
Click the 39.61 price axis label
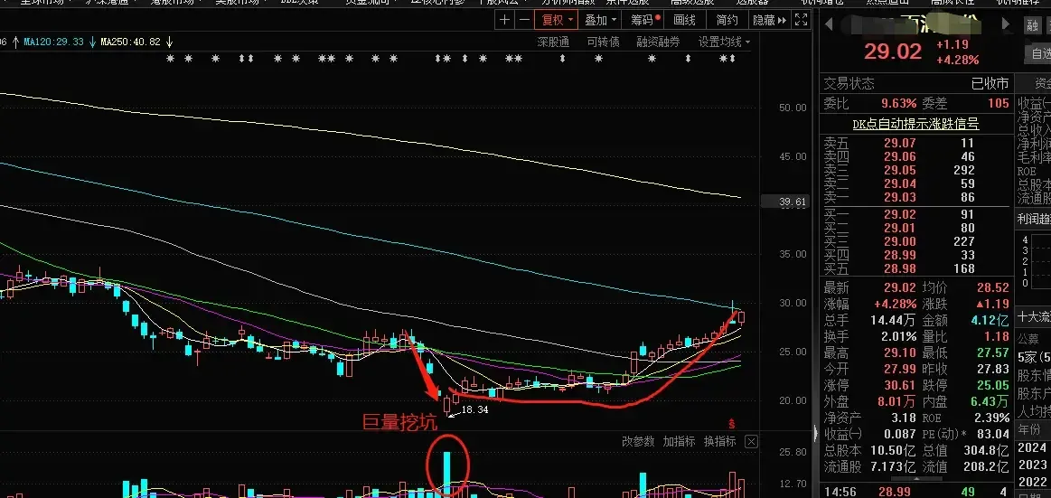pos(784,201)
